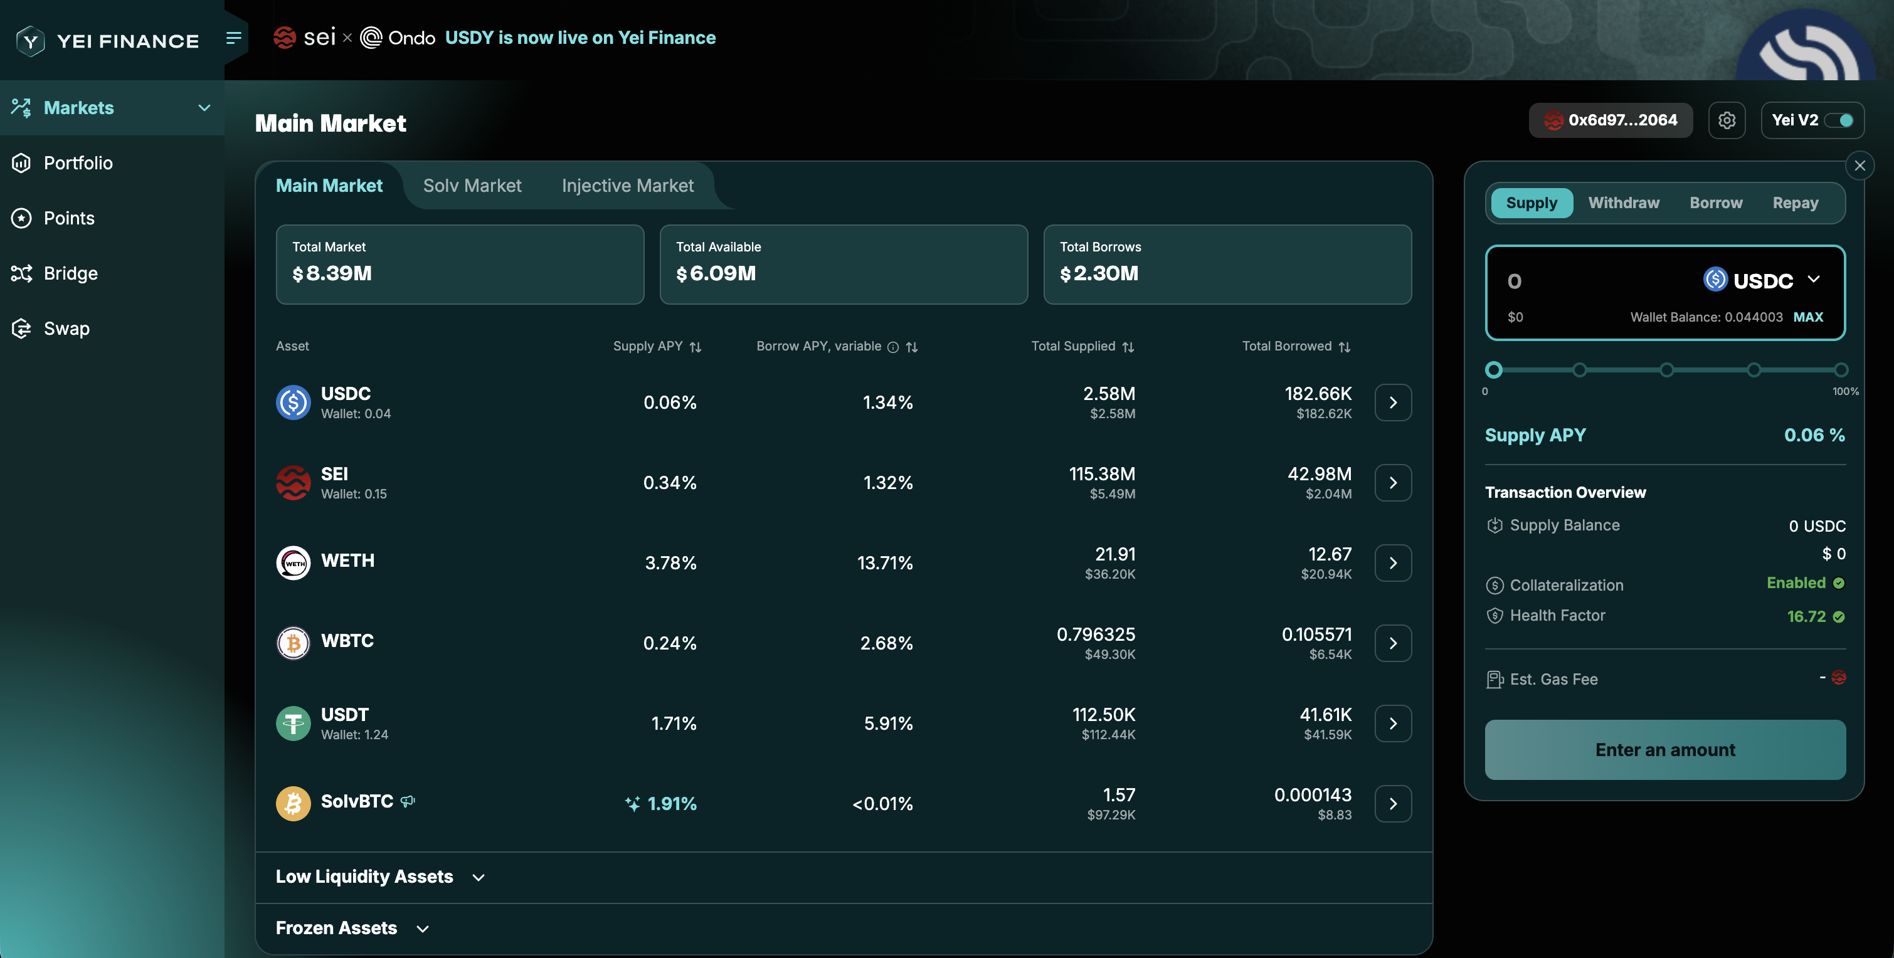Click SEI total supplied 115.38M
This screenshot has width=1894, height=958.
tap(1102, 474)
